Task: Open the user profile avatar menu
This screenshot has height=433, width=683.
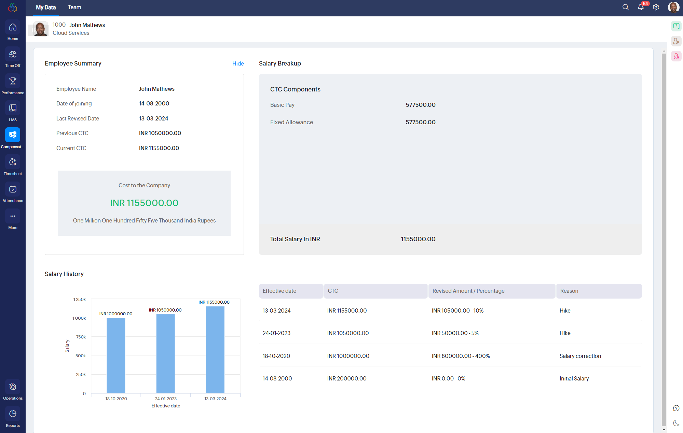Action: click(x=673, y=7)
